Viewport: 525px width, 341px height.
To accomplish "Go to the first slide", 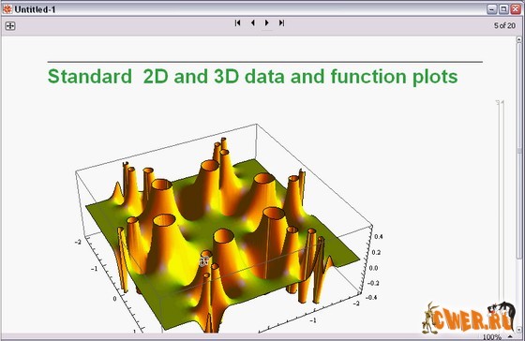I will (x=238, y=22).
